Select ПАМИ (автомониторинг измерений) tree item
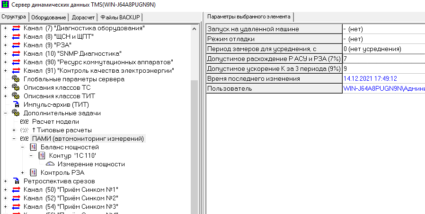The height and width of the screenshot is (214, 425). tap(88, 139)
